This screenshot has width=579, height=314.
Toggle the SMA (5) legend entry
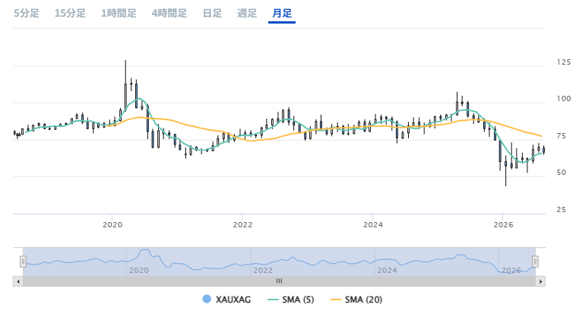point(291,300)
